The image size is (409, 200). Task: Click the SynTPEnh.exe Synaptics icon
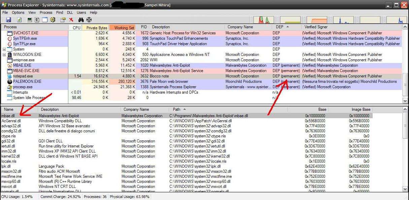[10, 38]
